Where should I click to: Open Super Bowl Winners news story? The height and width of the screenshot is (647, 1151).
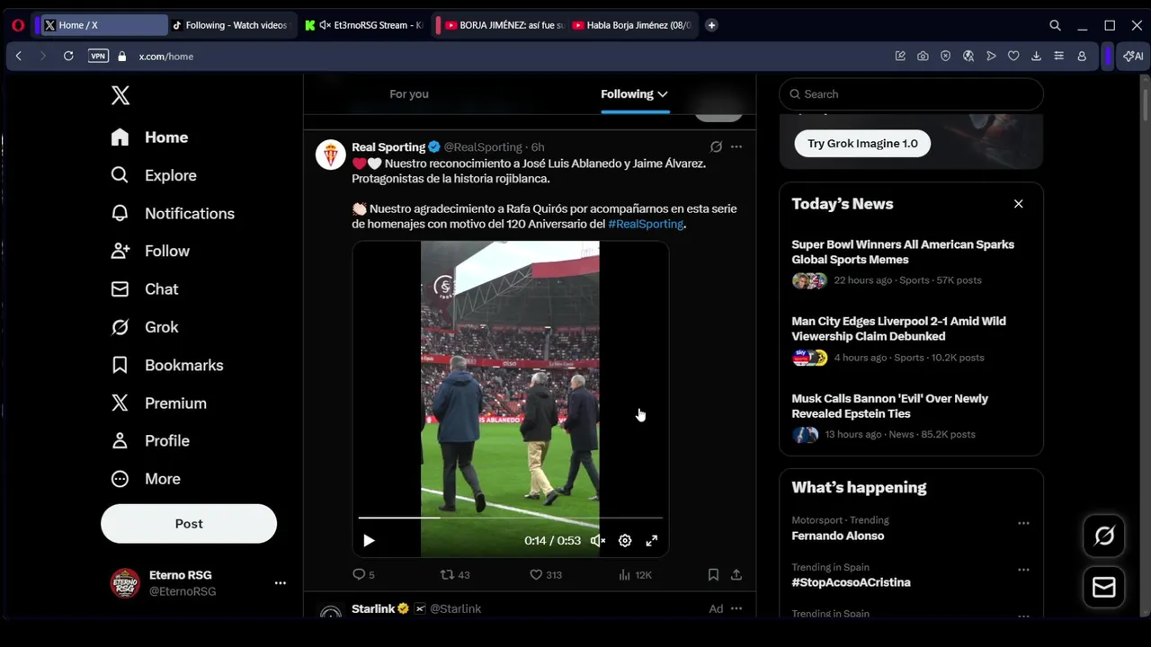[911, 261]
